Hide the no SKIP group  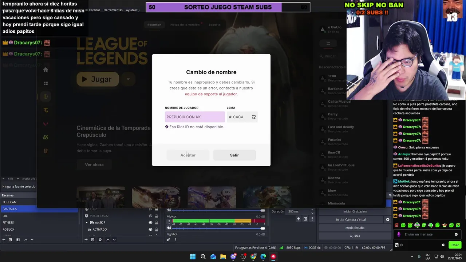[x=150, y=223]
